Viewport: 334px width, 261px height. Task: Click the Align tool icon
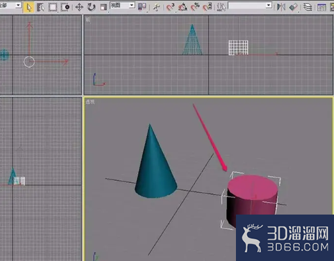click(293, 7)
